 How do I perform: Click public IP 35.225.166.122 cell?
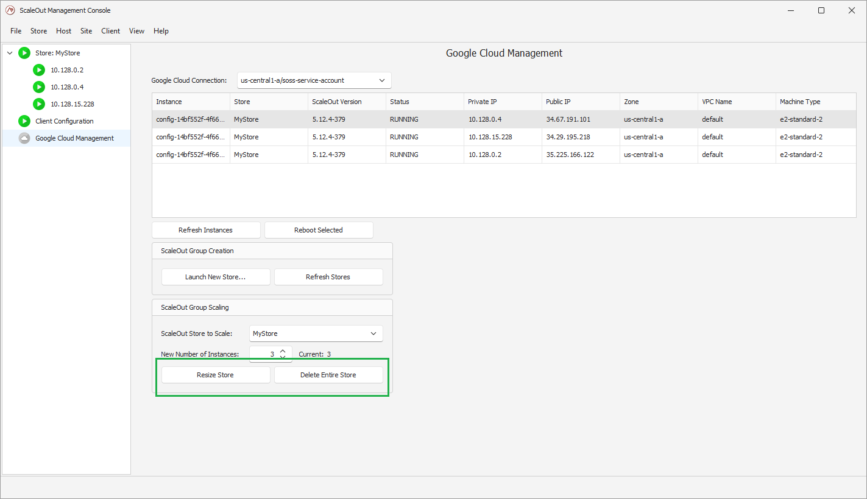(x=581, y=155)
